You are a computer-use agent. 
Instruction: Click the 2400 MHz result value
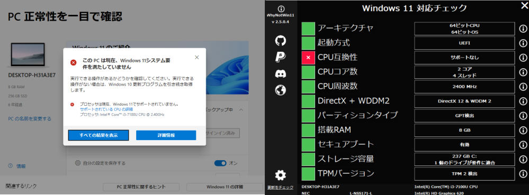coord(464,87)
